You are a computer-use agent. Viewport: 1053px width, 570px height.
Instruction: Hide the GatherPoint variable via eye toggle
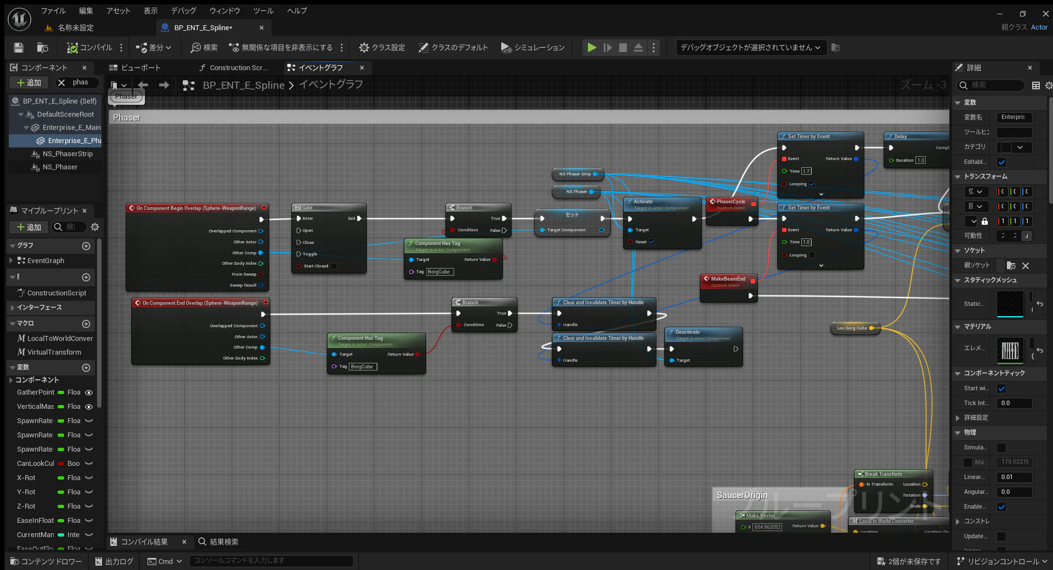point(89,392)
